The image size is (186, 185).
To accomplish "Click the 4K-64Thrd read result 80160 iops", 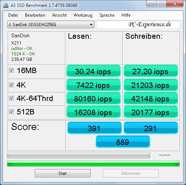I will (94, 98).
